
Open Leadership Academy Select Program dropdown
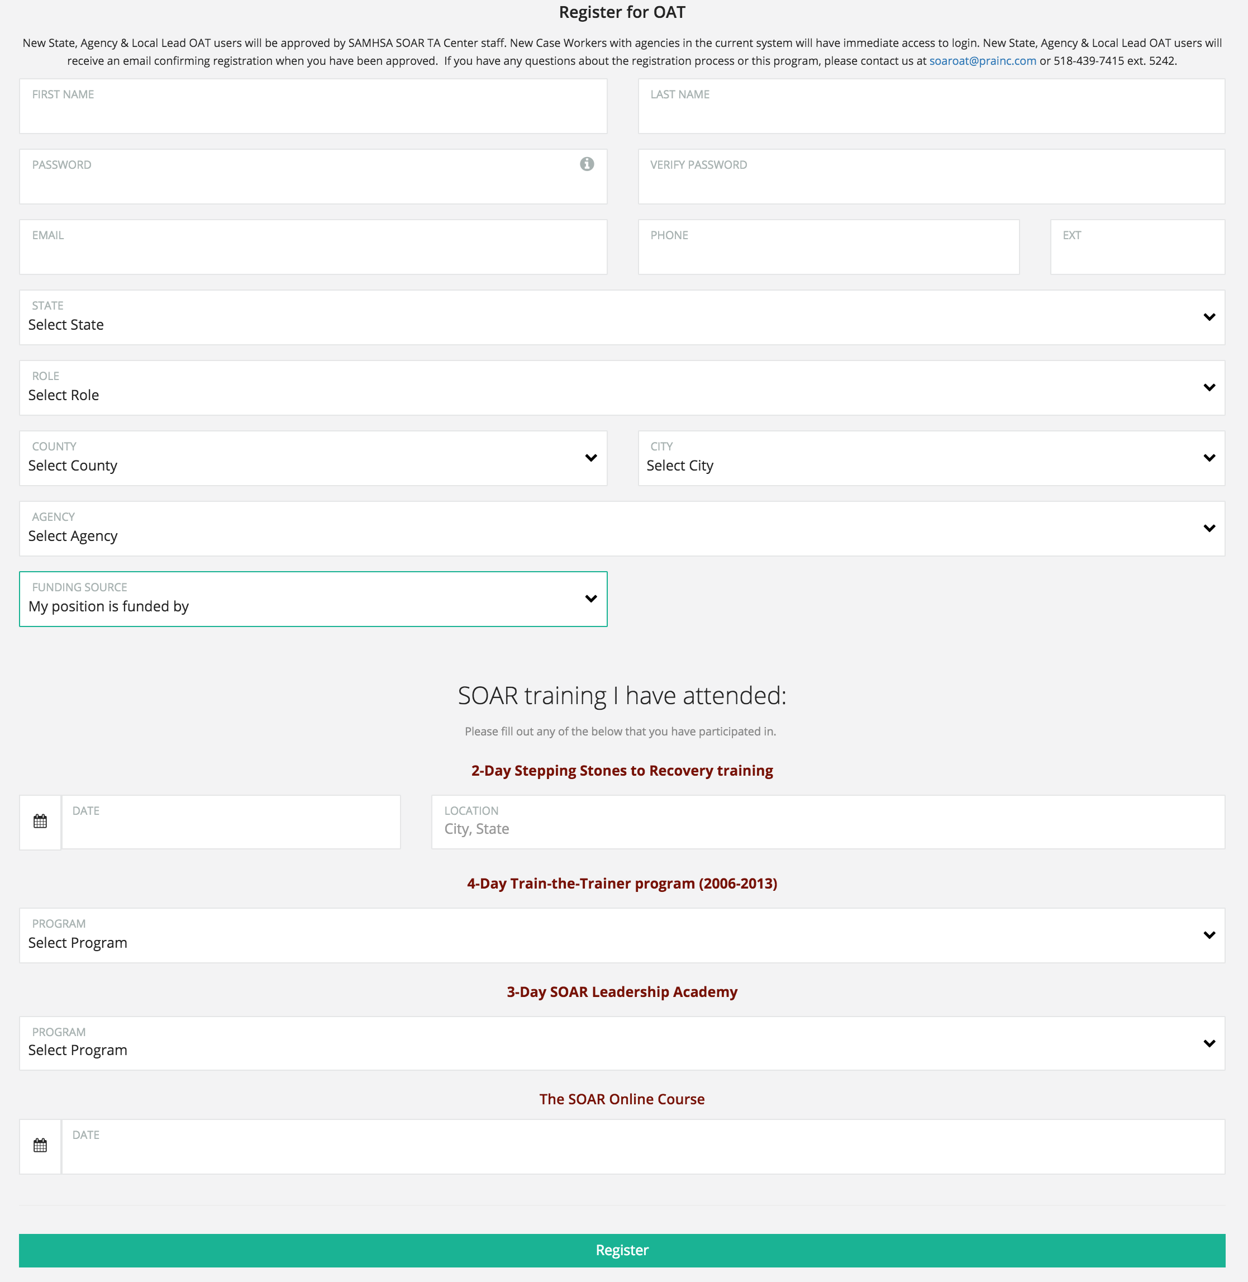621,1043
